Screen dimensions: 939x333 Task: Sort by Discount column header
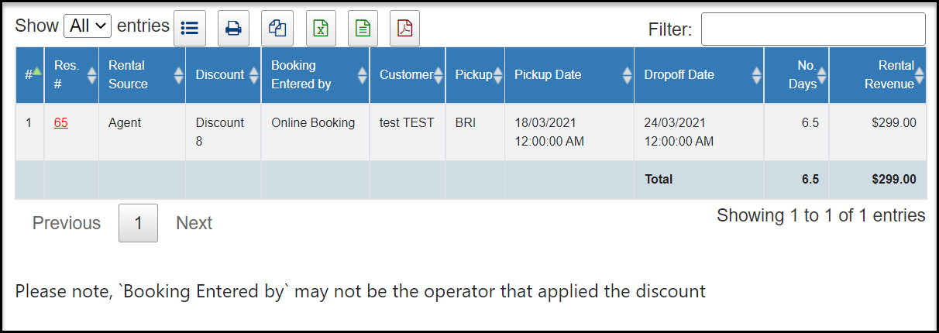(223, 75)
